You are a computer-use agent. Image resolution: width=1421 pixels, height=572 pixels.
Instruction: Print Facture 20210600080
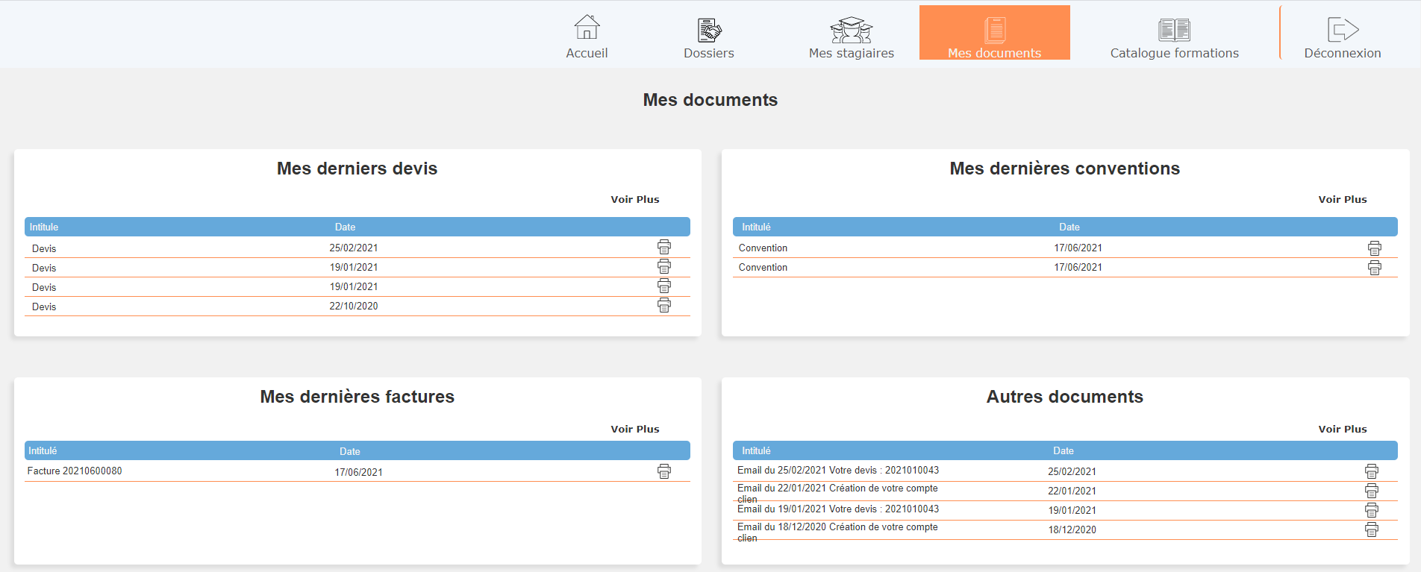pyautogui.click(x=663, y=471)
